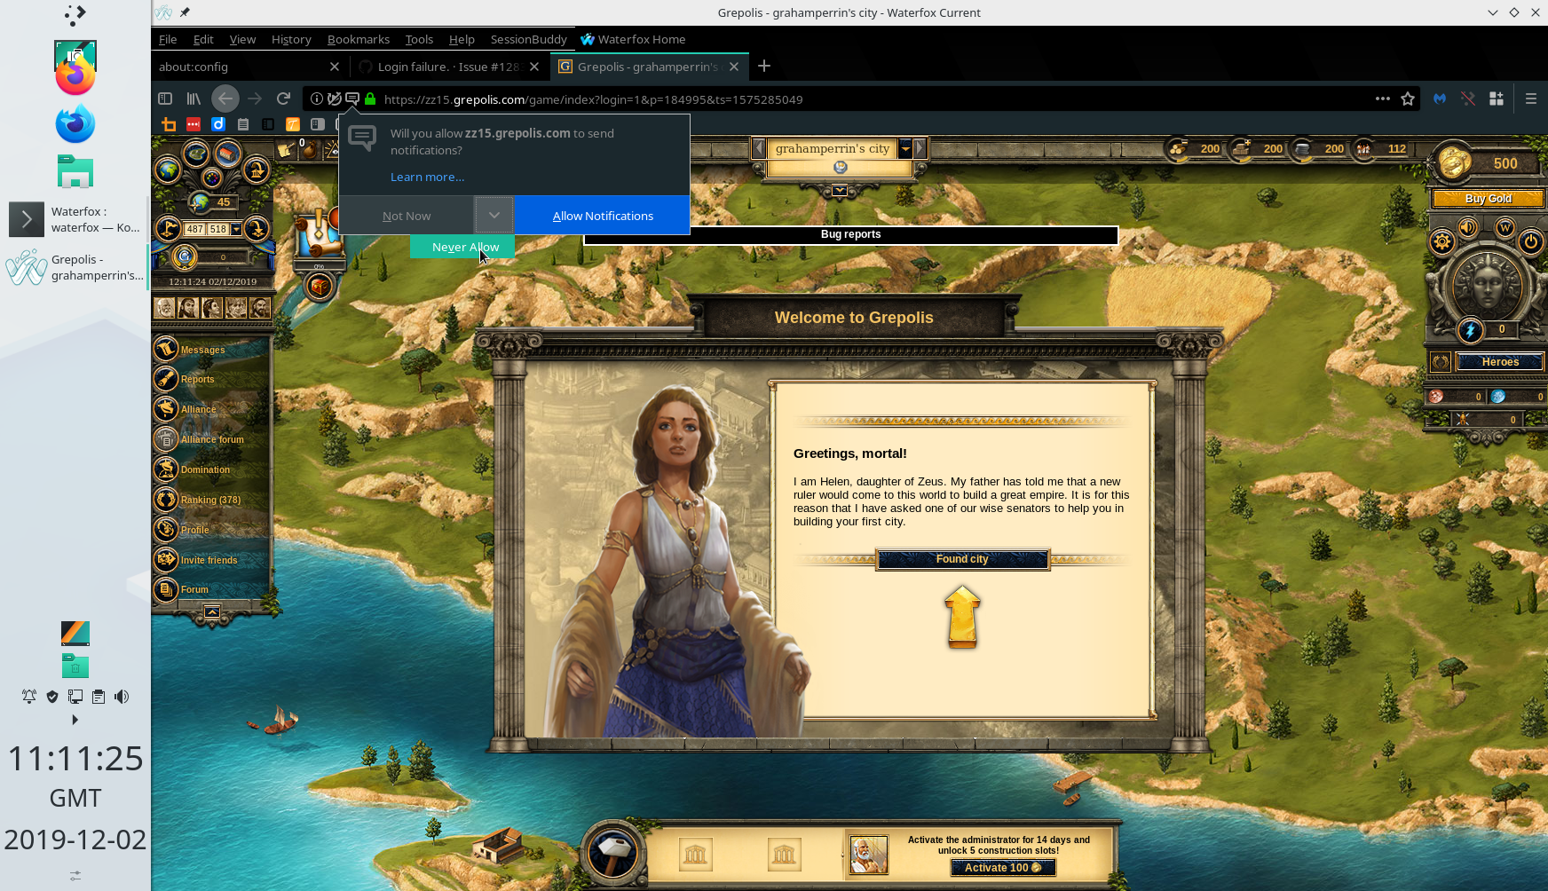Open the laurel wreath icon beside Heroes

pyautogui.click(x=1441, y=362)
